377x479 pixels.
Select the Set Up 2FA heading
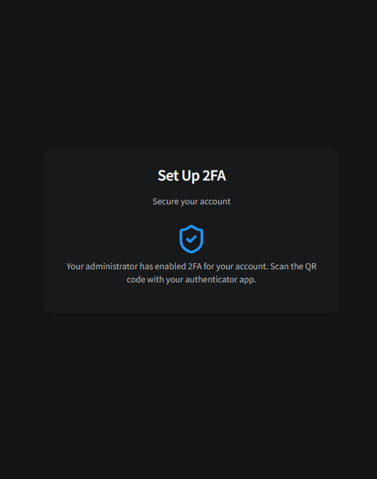point(192,176)
